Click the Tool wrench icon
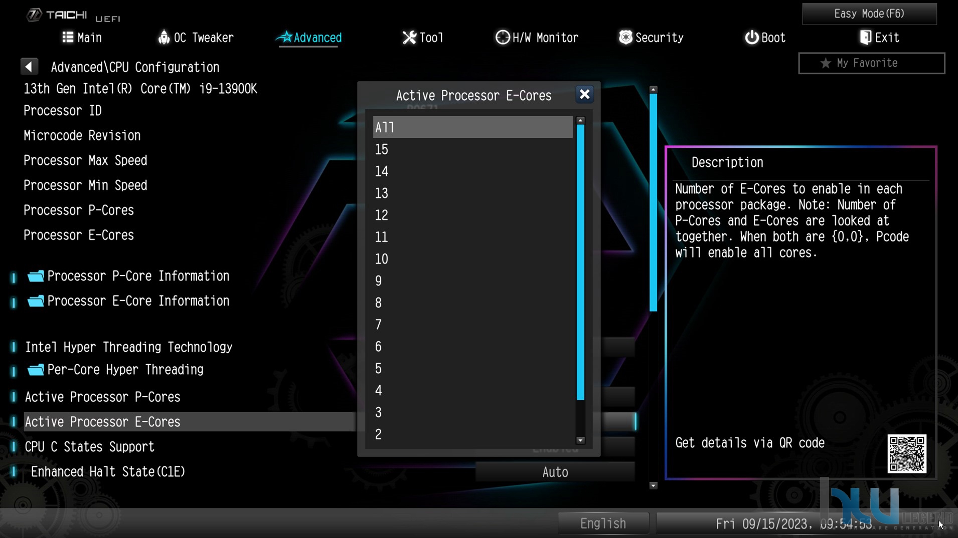 pyautogui.click(x=409, y=38)
